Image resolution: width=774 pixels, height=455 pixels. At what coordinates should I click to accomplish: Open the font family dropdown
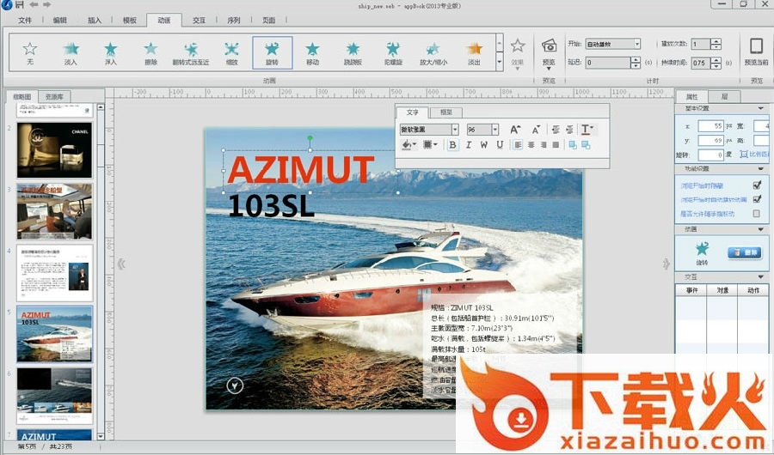[x=455, y=130]
